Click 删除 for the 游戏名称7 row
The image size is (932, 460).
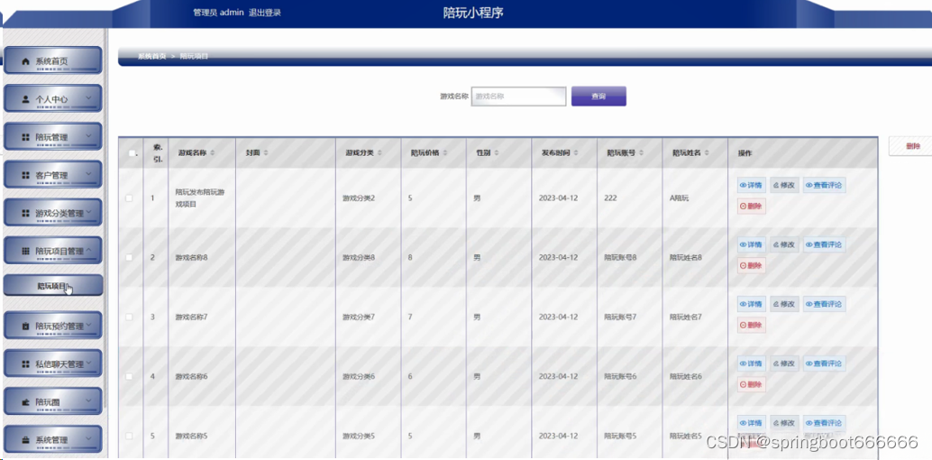[x=752, y=326]
